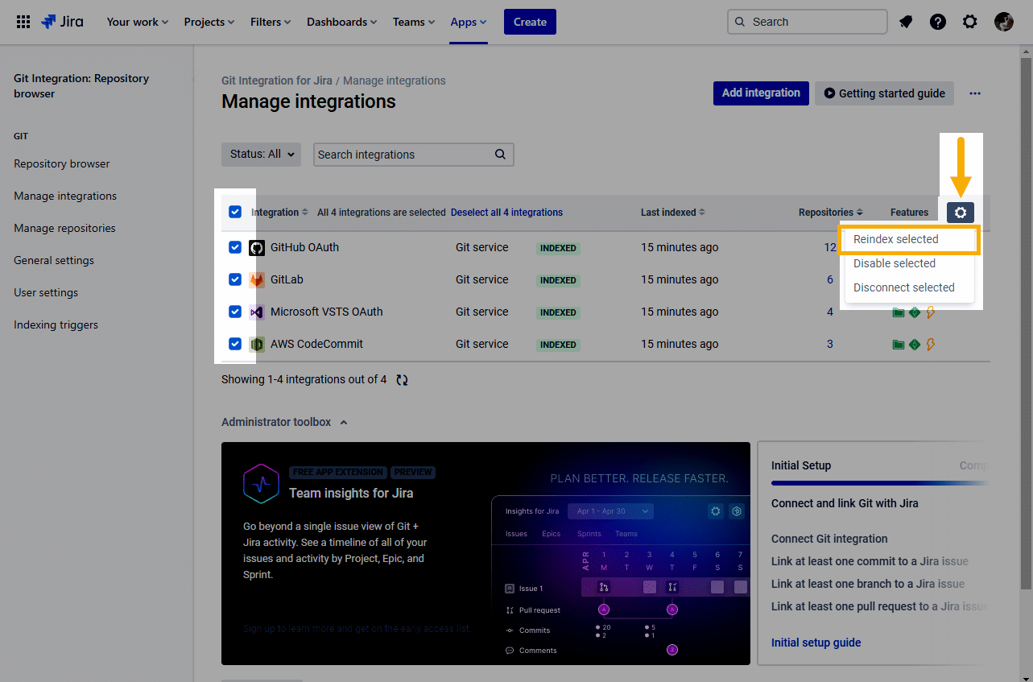Image resolution: width=1033 pixels, height=682 pixels.
Task: Uncheck the select-all integrations checkbox
Action: 235,213
